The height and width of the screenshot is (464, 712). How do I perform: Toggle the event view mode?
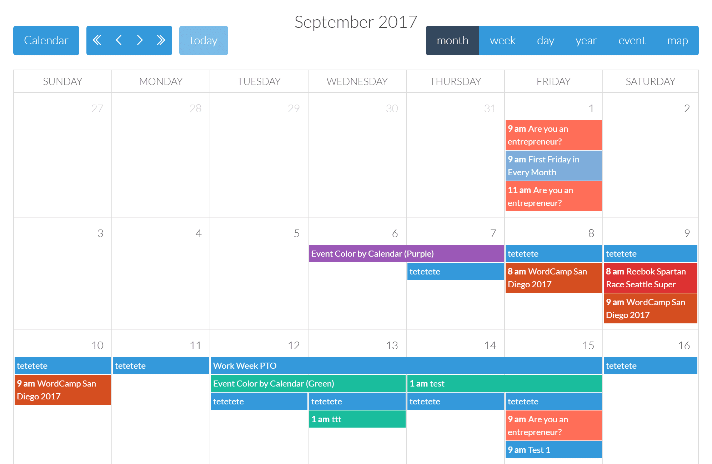[x=632, y=40]
